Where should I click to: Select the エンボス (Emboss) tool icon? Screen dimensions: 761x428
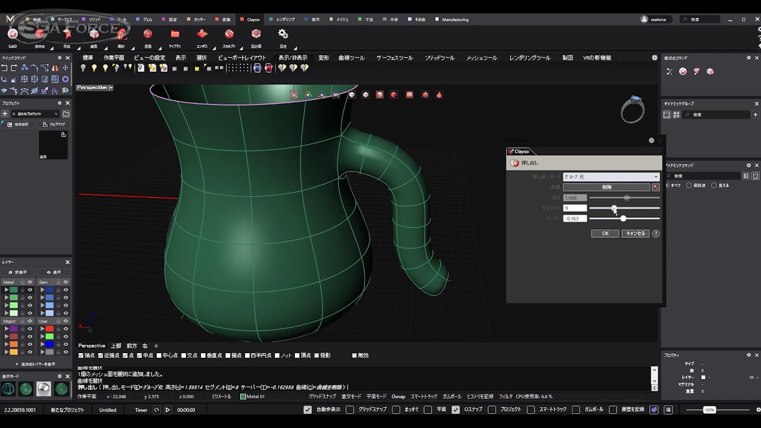tap(202, 34)
